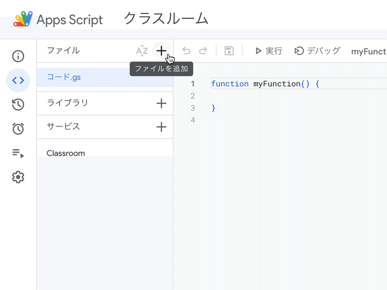Sort files alphabetically

(142, 51)
